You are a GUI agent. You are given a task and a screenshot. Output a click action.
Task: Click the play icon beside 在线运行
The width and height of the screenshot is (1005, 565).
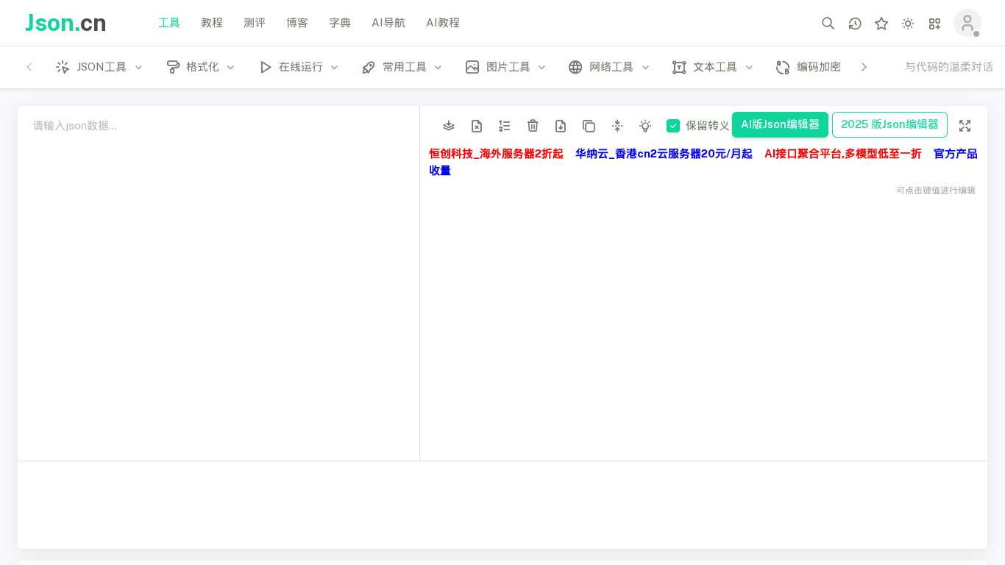point(266,67)
